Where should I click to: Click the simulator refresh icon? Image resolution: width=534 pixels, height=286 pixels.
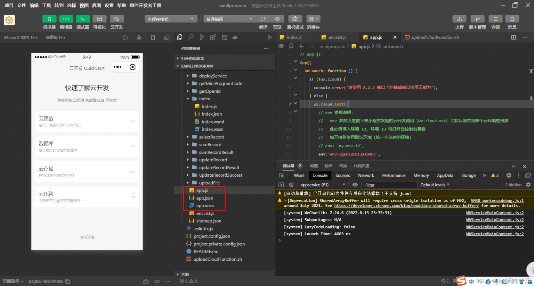click(x=125, y=37)
